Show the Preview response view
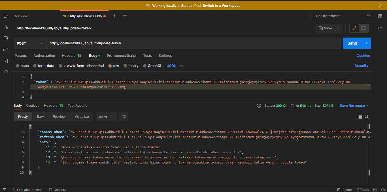Viewport: 387px width, 192px height. pos(59,117)
